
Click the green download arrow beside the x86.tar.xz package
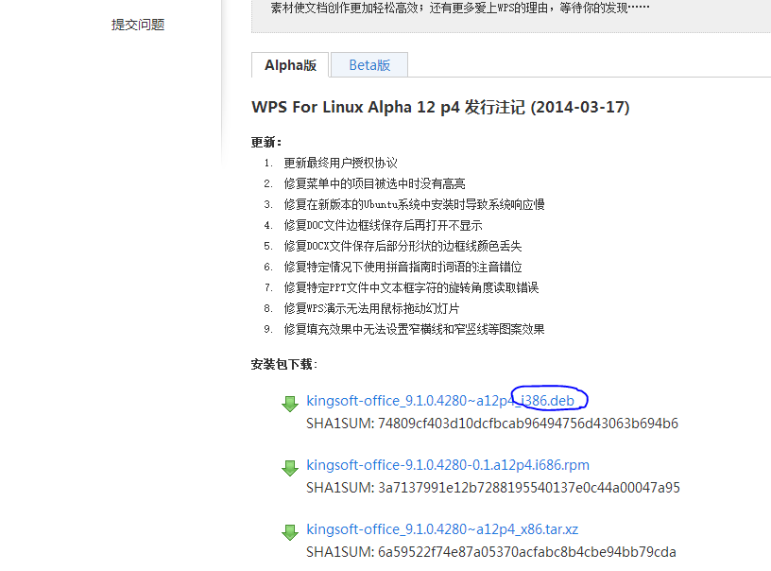coord(290,532)
